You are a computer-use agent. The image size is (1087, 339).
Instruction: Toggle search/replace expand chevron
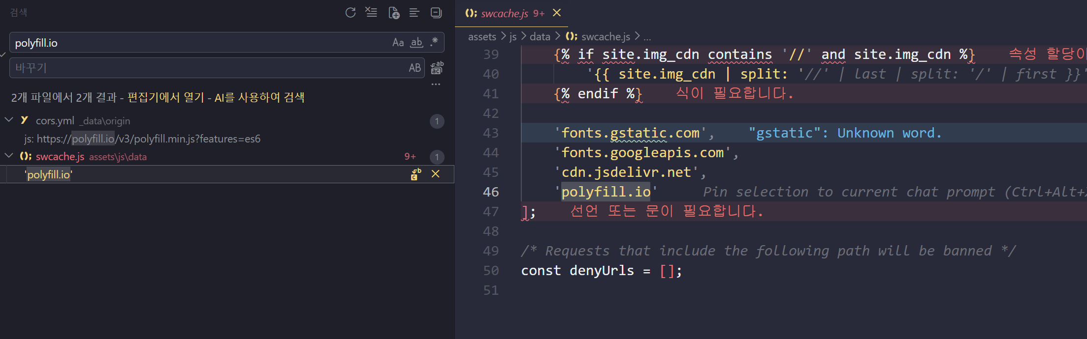(3, 55)
